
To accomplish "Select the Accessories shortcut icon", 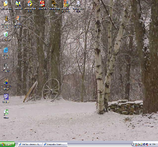I will (6, 66).
